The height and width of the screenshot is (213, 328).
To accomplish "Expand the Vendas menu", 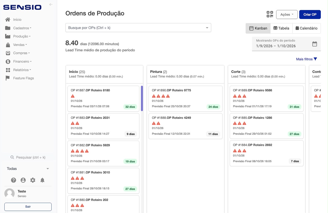I will (x=20, y=45).
